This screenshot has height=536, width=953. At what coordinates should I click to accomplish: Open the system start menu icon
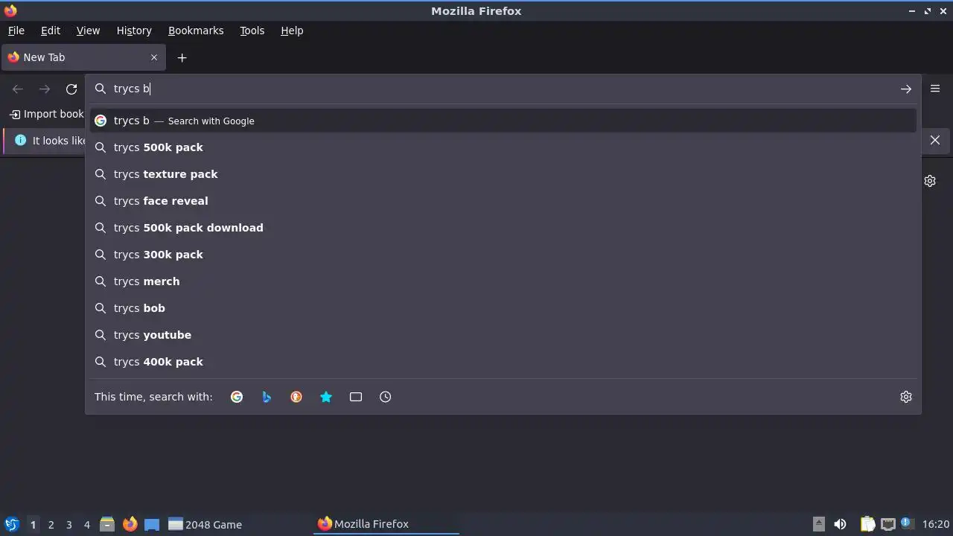point(11,524)
